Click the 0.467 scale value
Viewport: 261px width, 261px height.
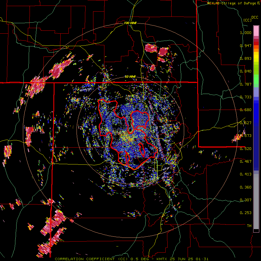(x=246, y=162)
